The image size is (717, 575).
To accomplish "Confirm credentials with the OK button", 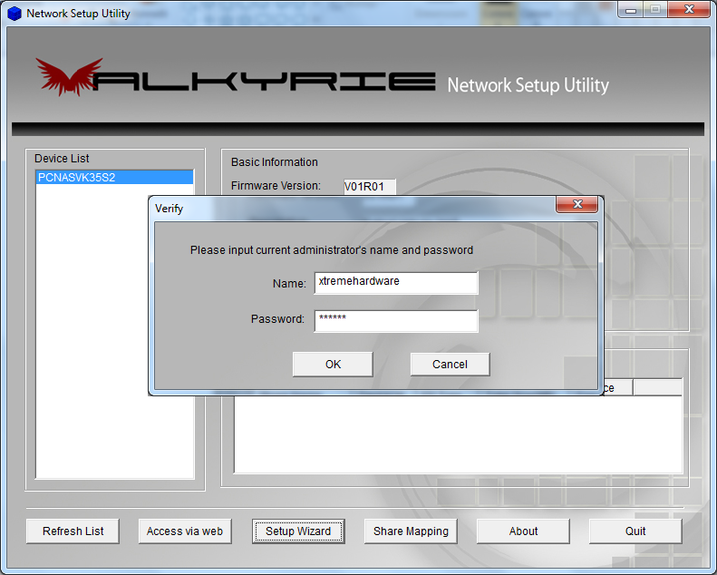I will coord(333,365).
